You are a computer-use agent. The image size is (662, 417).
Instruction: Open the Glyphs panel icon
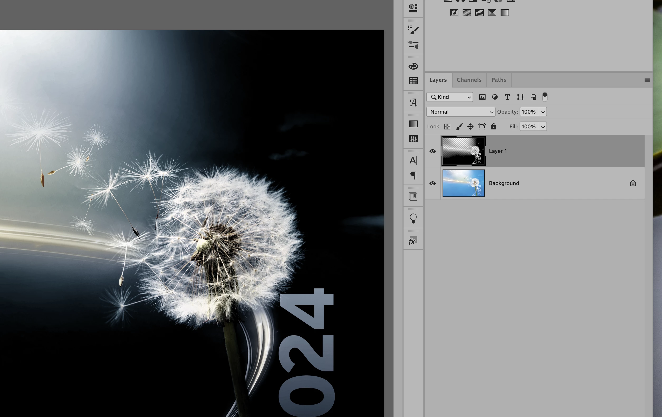coord(413,103)
